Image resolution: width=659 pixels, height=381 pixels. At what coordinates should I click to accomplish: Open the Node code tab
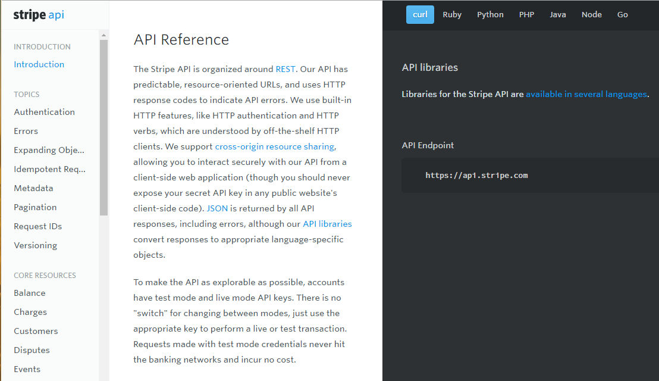(591, 15)
